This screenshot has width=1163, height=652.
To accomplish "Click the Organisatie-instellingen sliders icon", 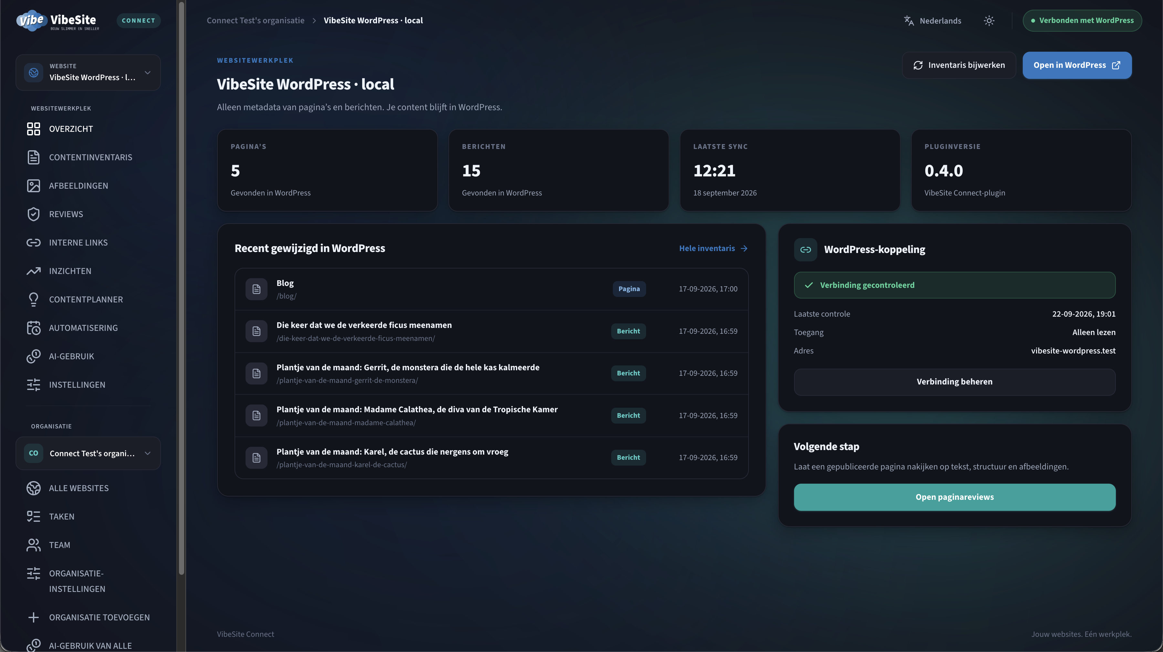I will [x=33, y=573].
